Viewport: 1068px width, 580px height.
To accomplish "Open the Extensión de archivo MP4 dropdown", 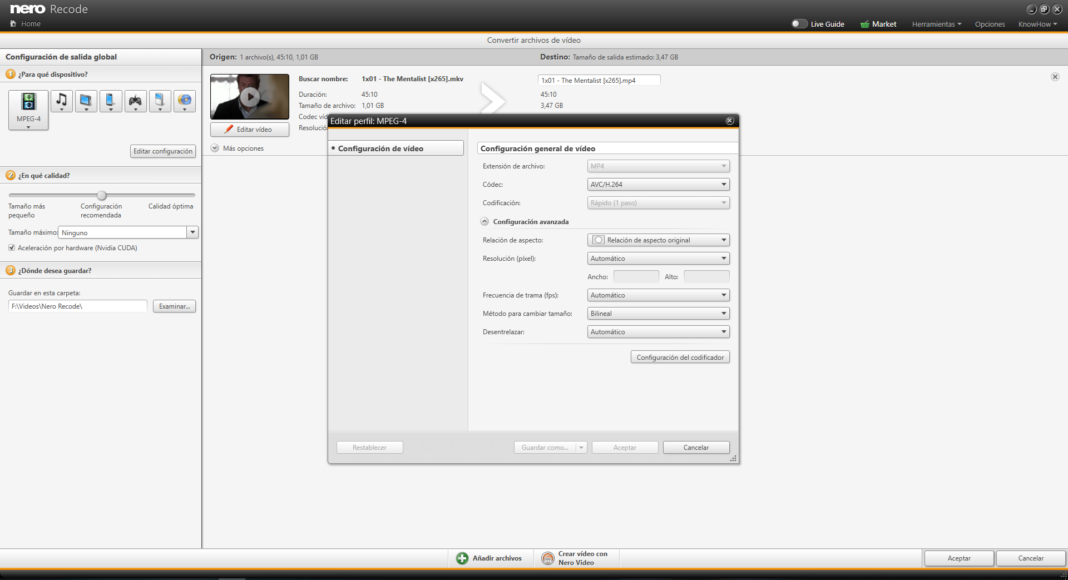I will click(x=659, y=166).
